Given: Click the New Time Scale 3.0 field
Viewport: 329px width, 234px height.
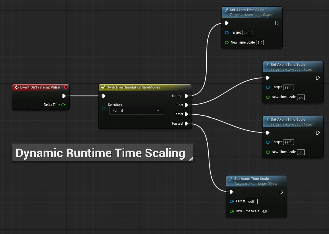Looking at the screenshot, I should click(x=301, y=152).
